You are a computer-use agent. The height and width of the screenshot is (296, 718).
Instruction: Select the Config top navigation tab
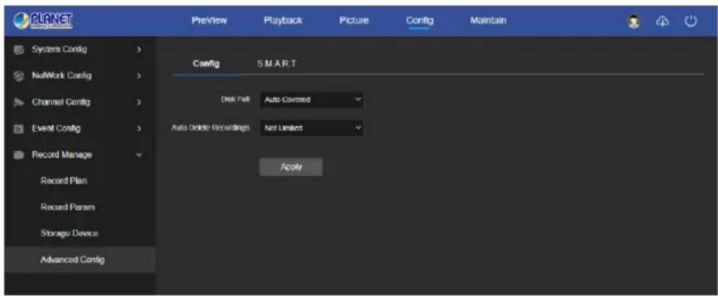(x=419, y=20)
